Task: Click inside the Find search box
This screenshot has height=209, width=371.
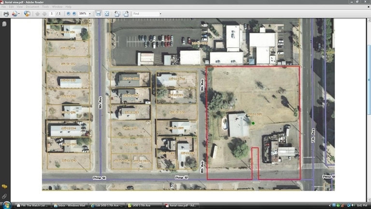Action: click(x=144, y=14)
